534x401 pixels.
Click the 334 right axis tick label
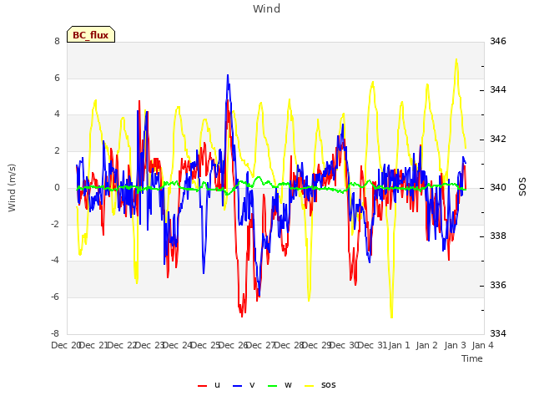tap(498, 333)
